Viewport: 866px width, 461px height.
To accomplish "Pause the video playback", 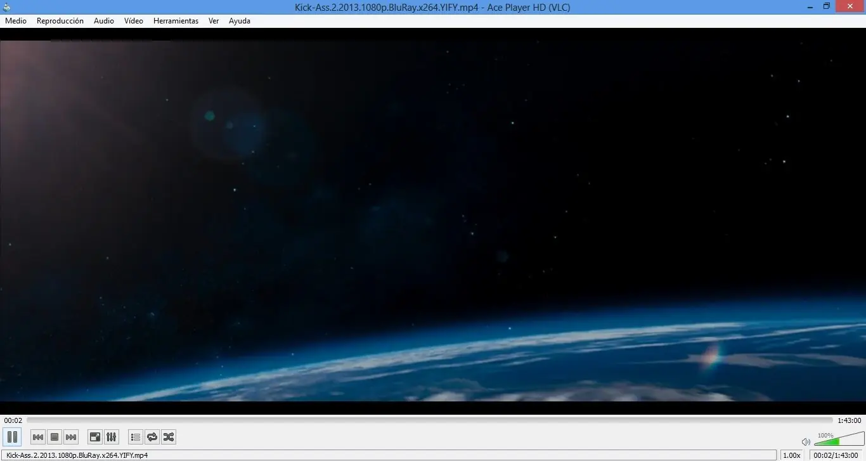I will [12, 437].
